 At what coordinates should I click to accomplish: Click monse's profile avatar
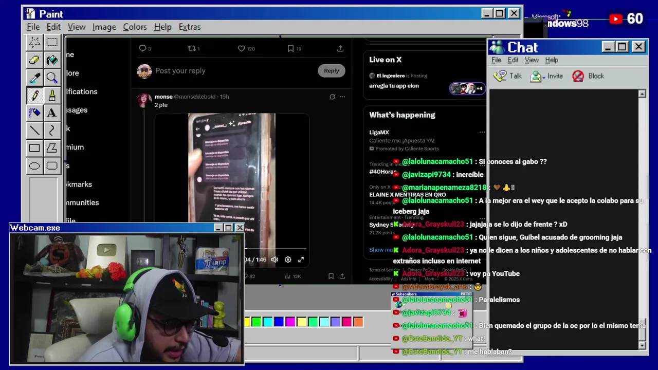tap(144, 100)
